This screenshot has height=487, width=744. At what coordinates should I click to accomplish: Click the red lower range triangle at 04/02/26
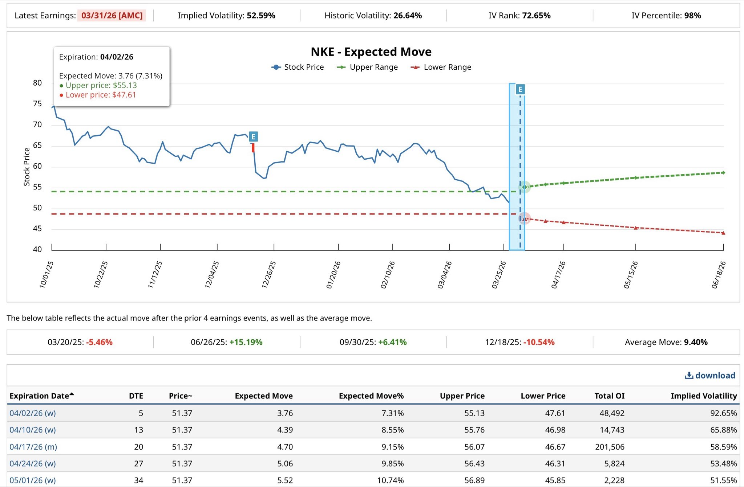tap(524, 219)
